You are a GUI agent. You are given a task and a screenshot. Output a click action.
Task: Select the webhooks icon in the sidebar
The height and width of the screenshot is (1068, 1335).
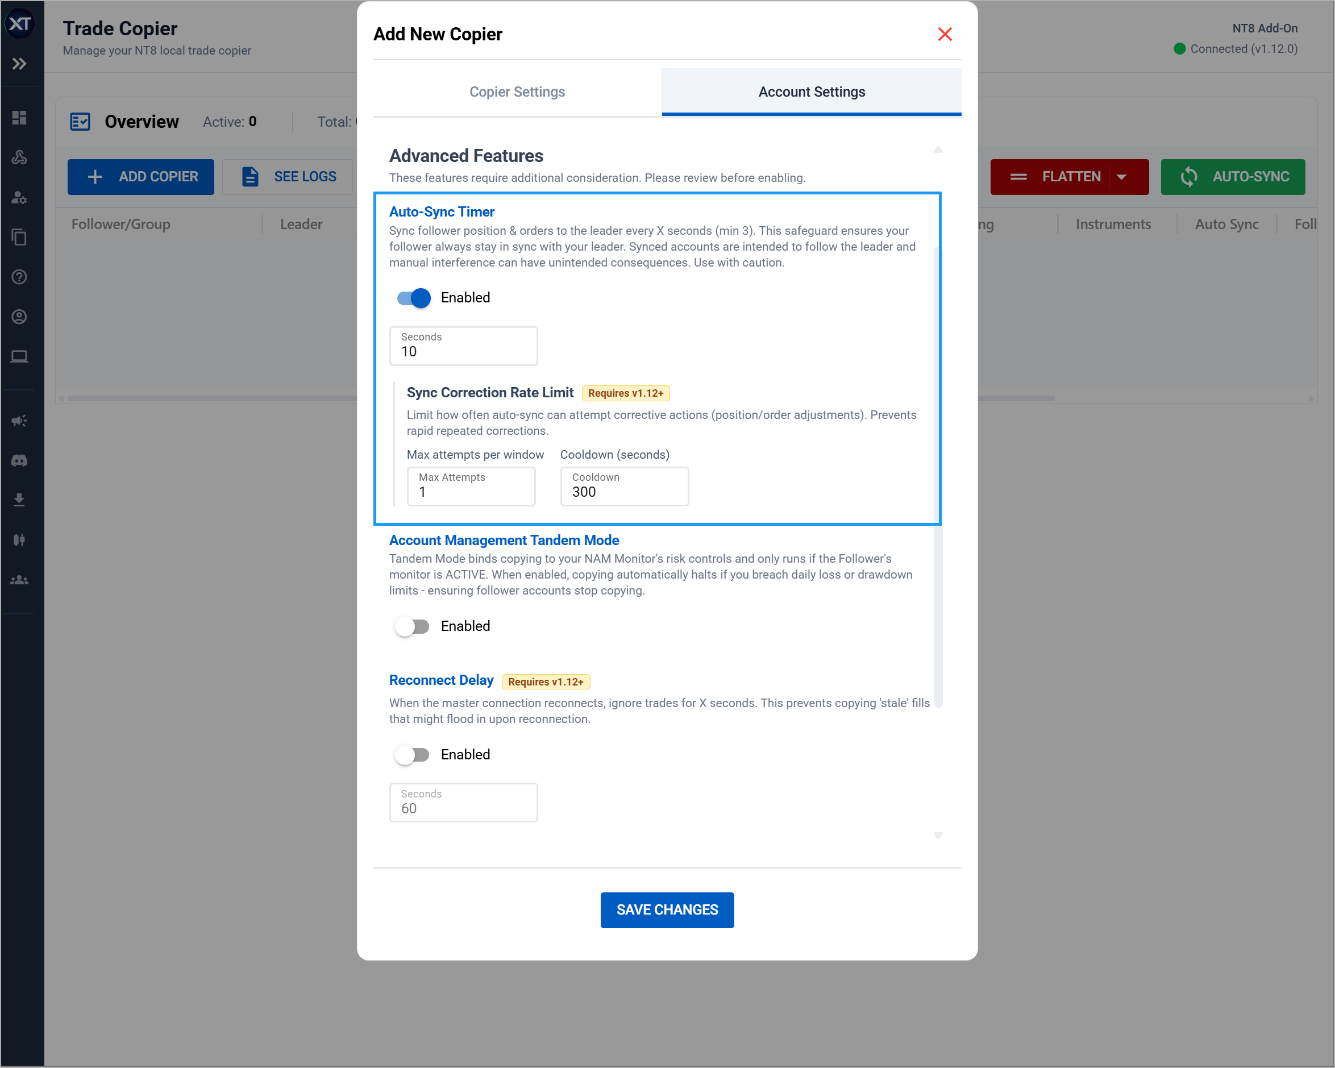point(19,157)
